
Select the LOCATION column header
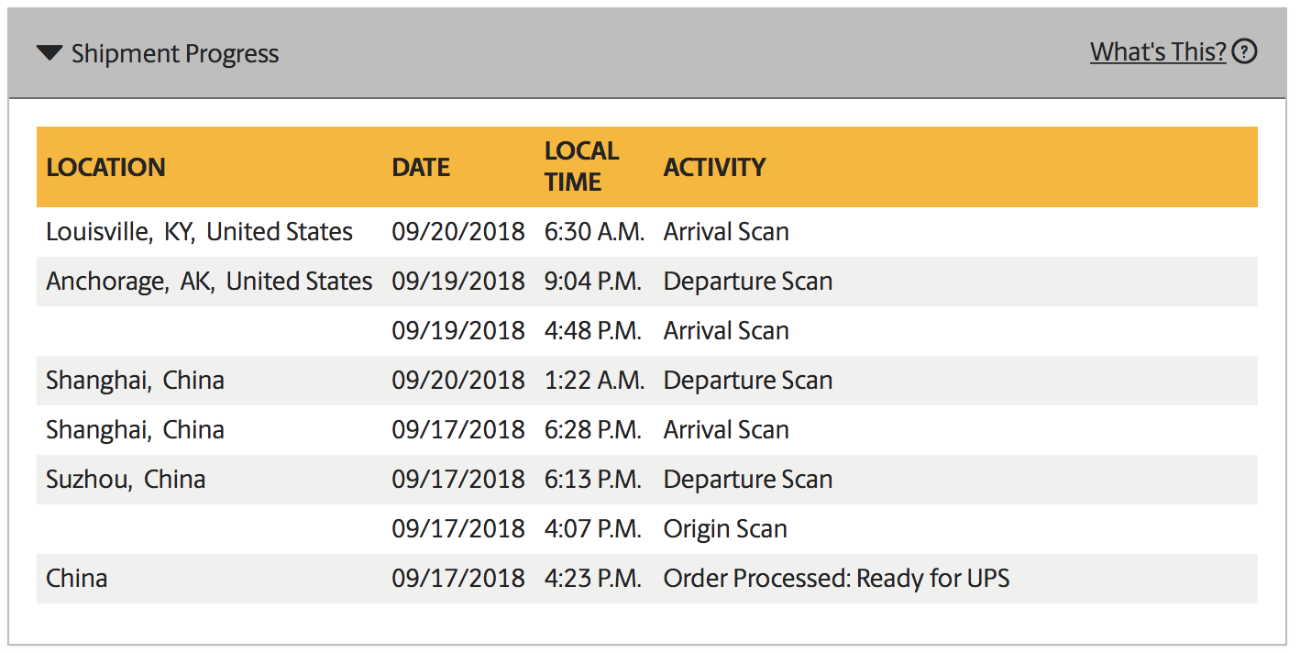click(x=106, y=167)
